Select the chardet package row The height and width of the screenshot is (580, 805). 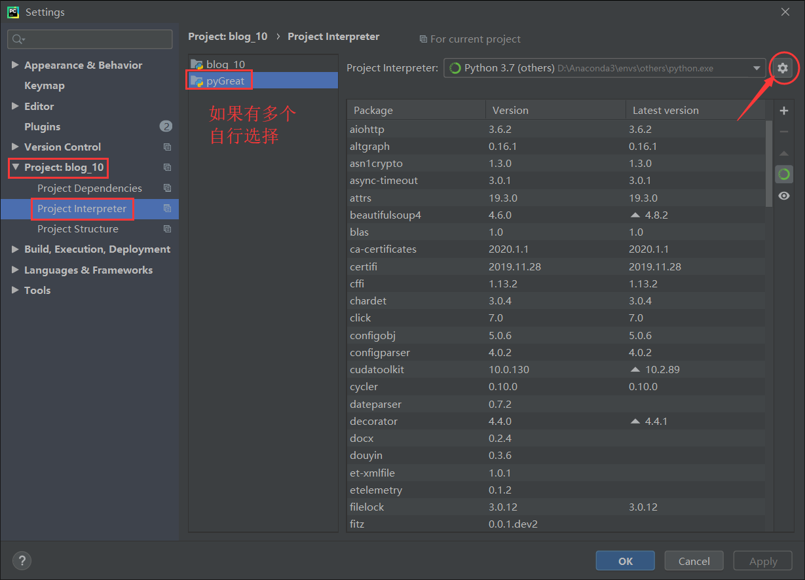(555, 300)
